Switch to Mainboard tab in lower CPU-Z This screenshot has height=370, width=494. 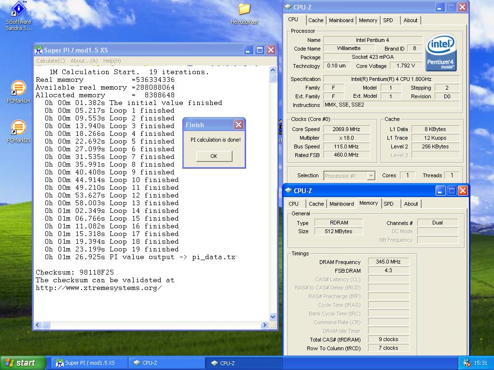[342, 204]
